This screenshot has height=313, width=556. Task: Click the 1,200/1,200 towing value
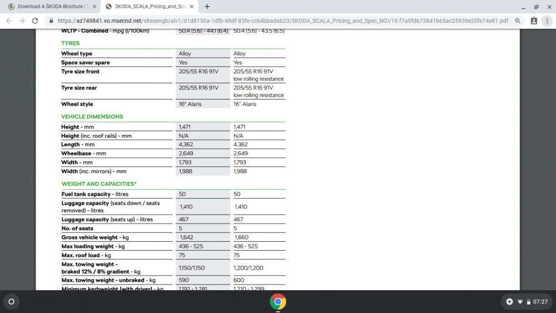(248, 268)
